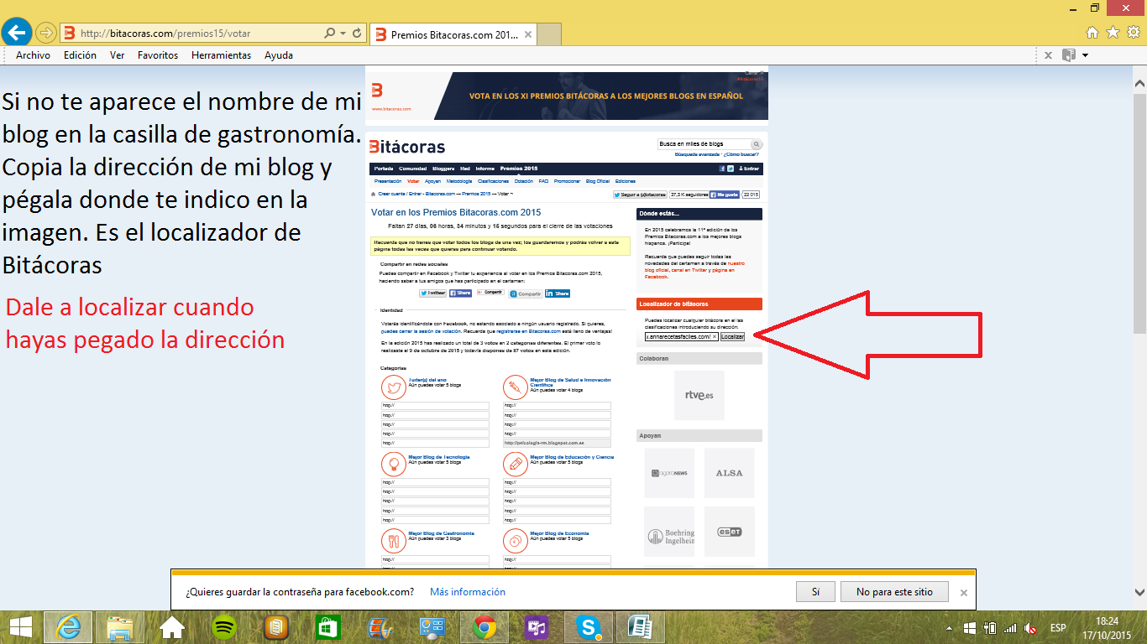
Task: Click the Entrar login link
Action: [751, 169]
